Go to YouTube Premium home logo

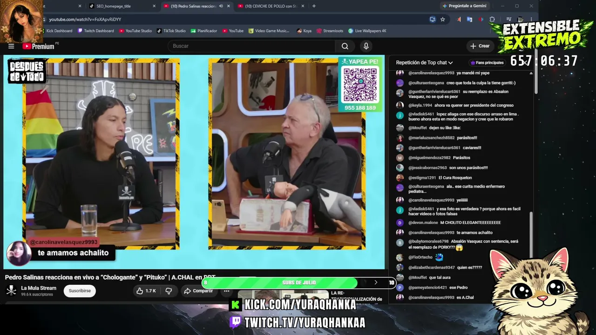click(x=38, y=46)
